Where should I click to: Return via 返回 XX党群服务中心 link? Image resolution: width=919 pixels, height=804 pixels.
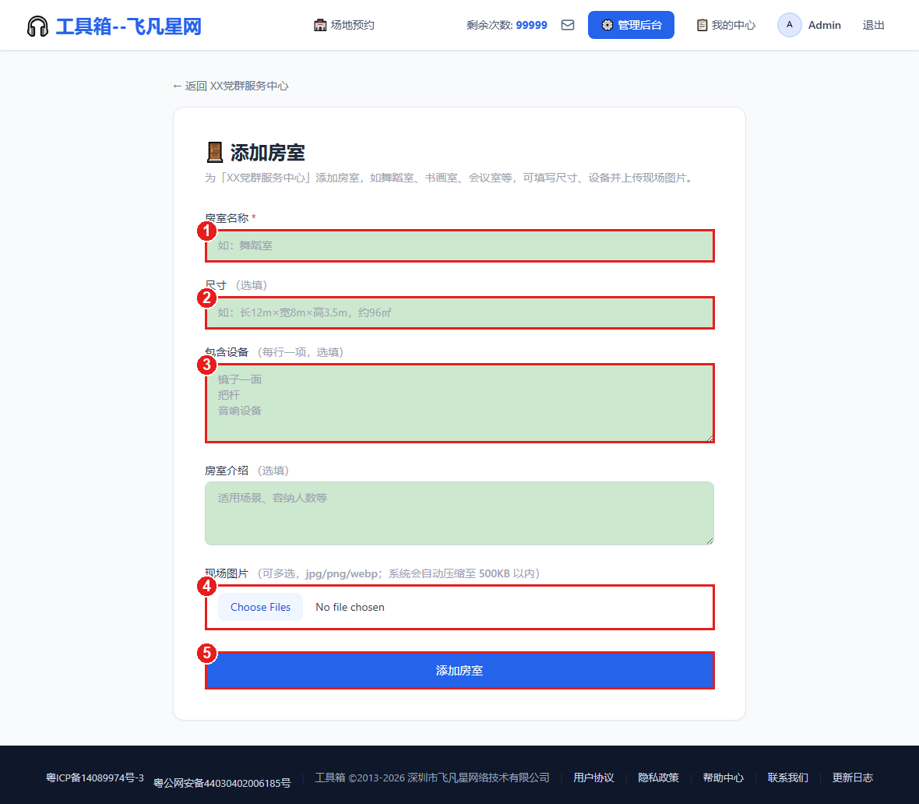click(x=231, y=86)
